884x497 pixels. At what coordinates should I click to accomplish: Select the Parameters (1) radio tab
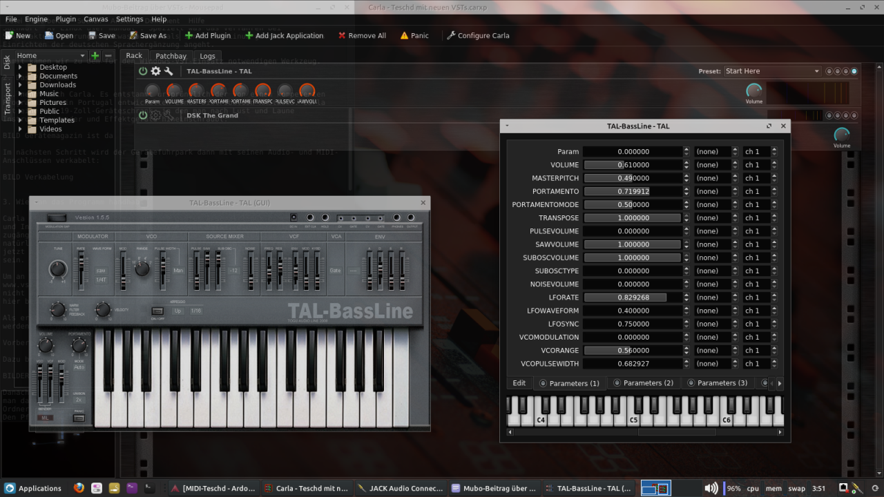[x=569, y=383]
